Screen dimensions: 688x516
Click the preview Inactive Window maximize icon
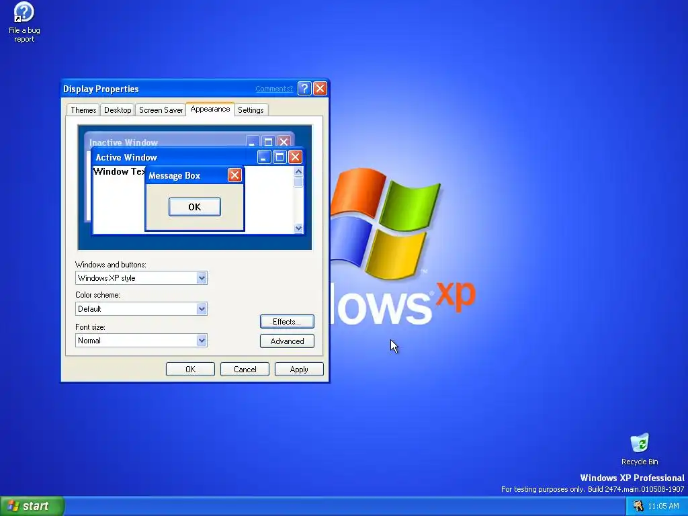[x=268, y=141]
